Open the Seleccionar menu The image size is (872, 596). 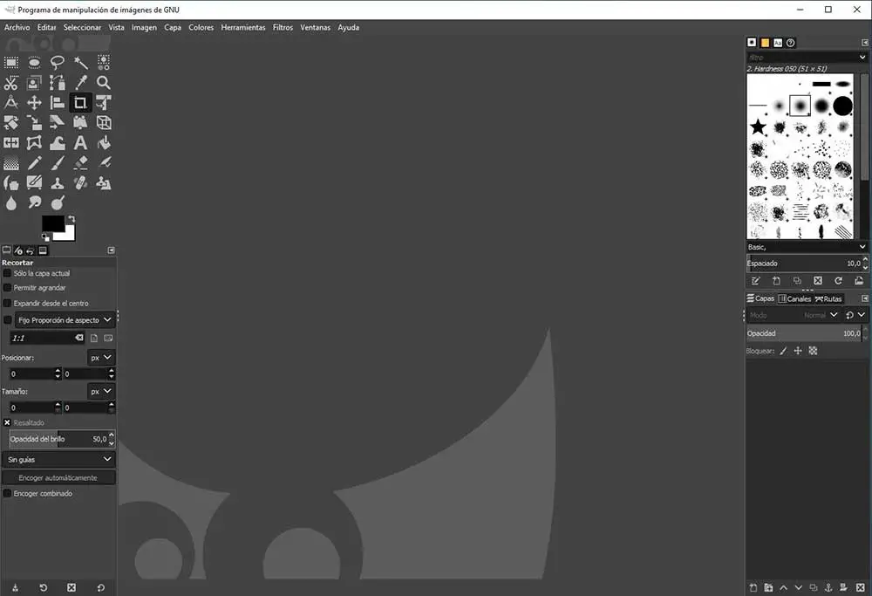pos(82,27)
